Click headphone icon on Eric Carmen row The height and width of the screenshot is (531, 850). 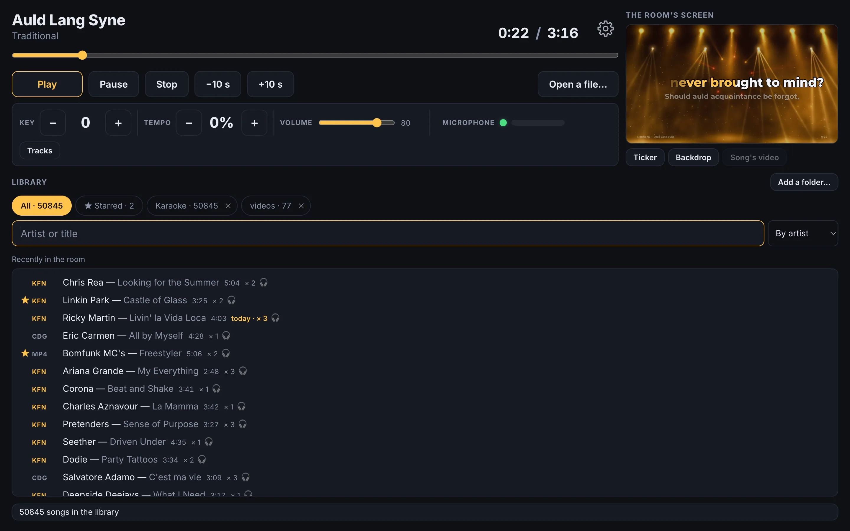(x=226, y=336)
